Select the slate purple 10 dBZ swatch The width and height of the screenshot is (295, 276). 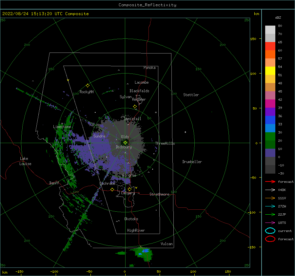tap(270, 153)
